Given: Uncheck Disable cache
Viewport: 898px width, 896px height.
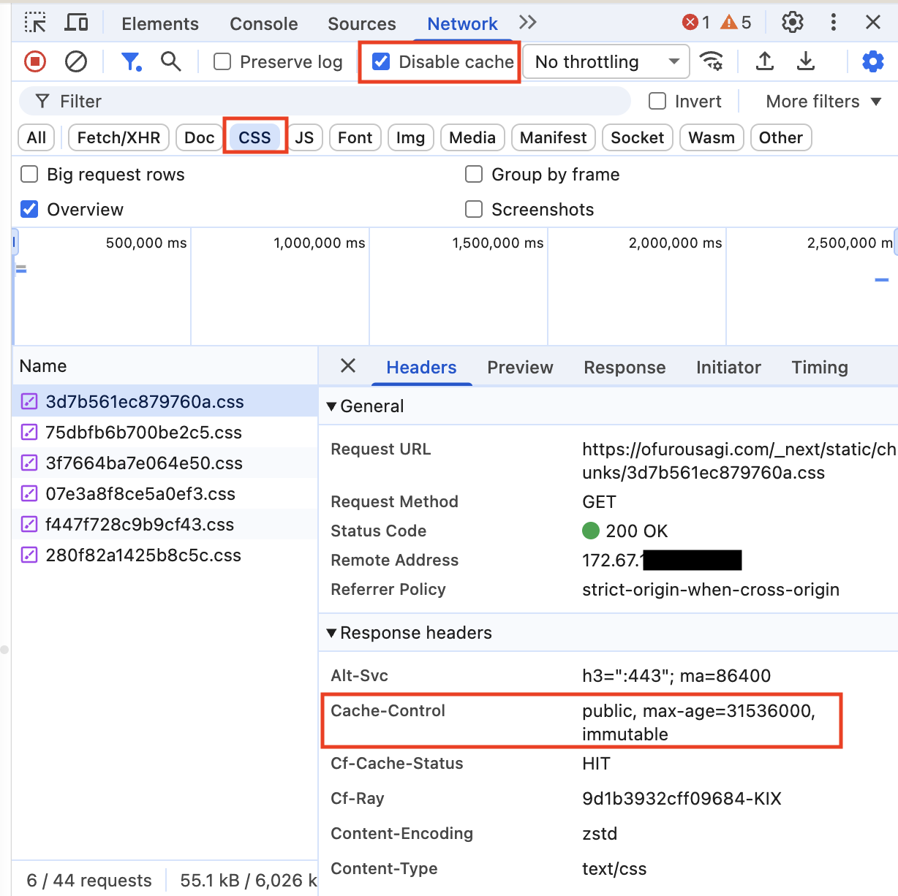Looking at the screenshot, I should 381,61.
